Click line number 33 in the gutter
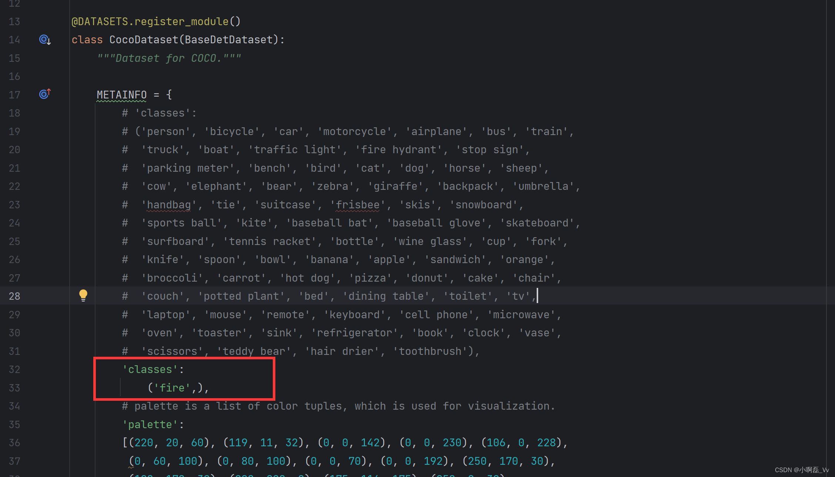Image resolution: width=835 pixels, height=477 pixels. (14, 388)
